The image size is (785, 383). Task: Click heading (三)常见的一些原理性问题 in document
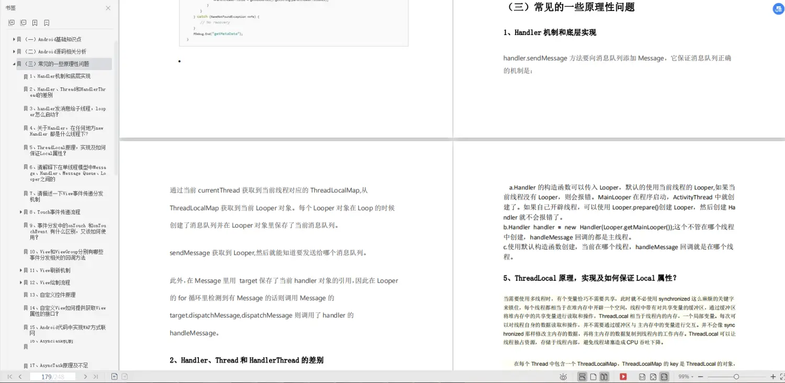570,7
